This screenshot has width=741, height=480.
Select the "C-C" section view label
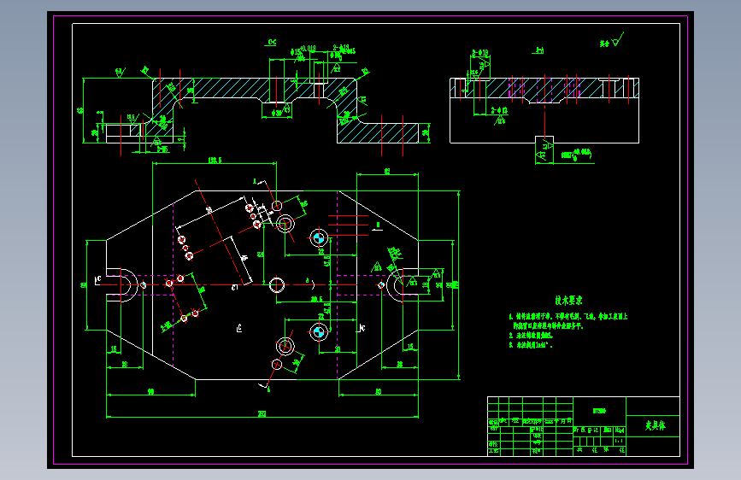(x=272, y=43)
